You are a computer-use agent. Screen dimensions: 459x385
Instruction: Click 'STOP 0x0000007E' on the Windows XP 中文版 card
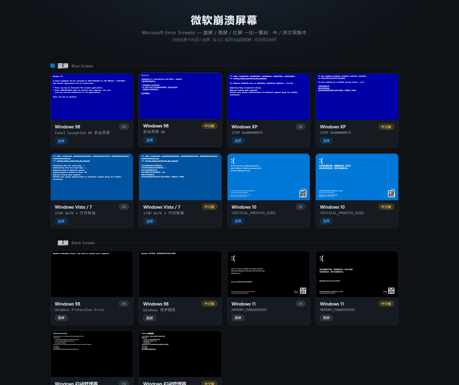335,133
